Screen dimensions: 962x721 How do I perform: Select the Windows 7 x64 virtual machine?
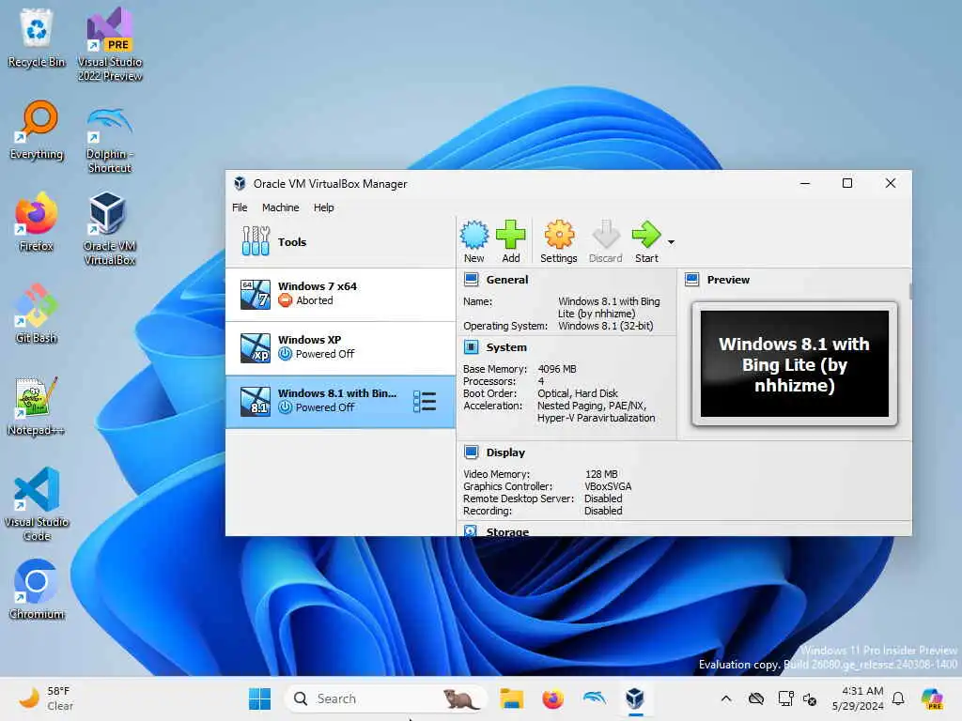pos(340,294)
